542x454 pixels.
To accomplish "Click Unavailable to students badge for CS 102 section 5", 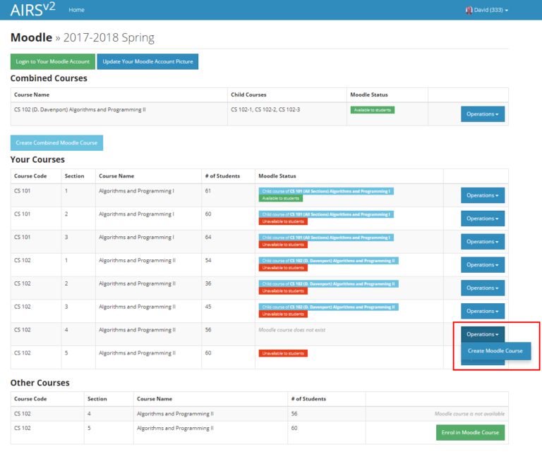I will coord(283,353).
